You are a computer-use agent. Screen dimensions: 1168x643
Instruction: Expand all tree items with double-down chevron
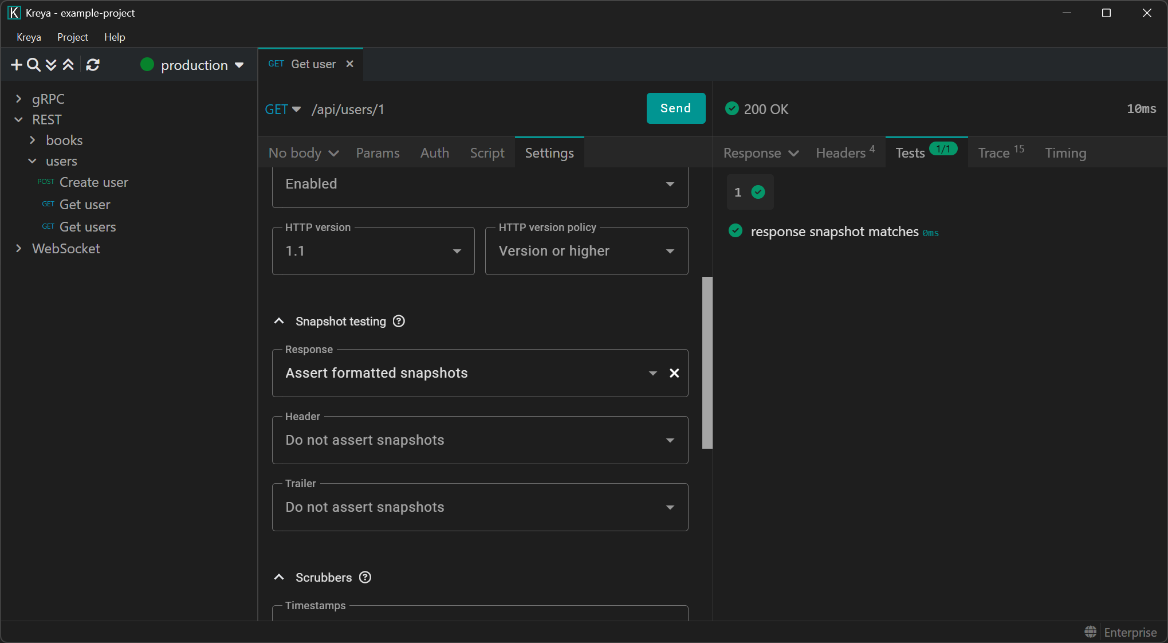point(51,65)
